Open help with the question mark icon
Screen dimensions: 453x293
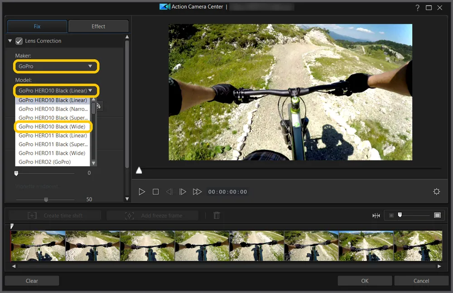pyautogui.click(x=418, y=8)
